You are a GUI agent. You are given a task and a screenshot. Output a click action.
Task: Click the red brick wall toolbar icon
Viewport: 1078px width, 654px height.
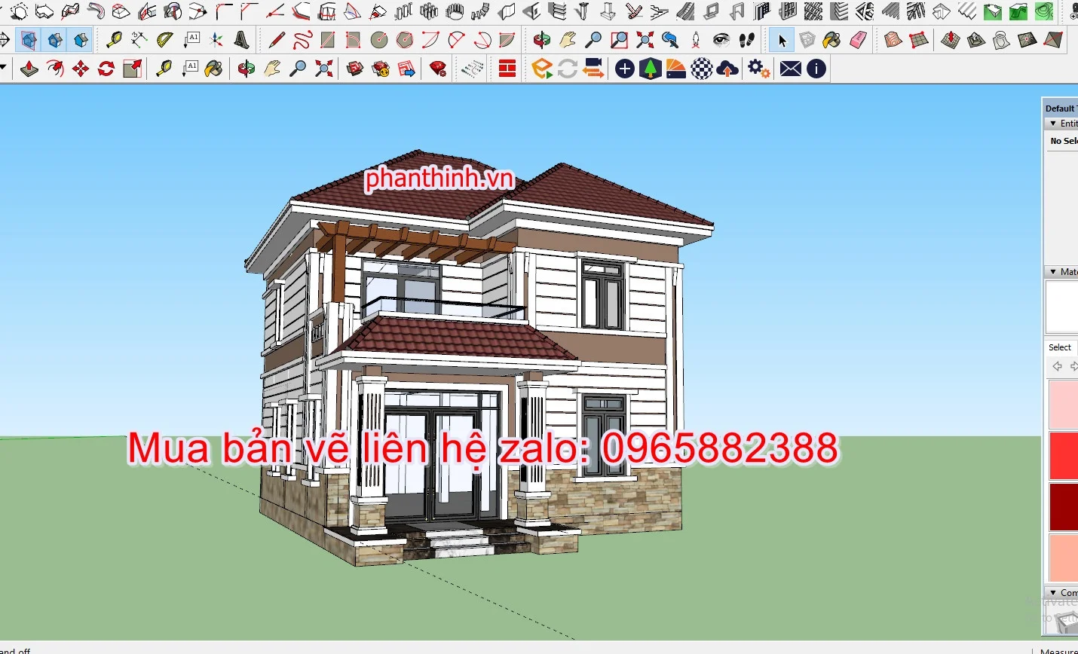507,69
